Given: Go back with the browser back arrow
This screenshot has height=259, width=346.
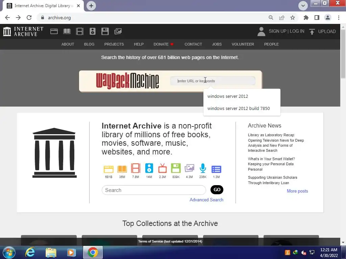Looking at the screenshot, I should pyautogui.click(x=7, y=18).
